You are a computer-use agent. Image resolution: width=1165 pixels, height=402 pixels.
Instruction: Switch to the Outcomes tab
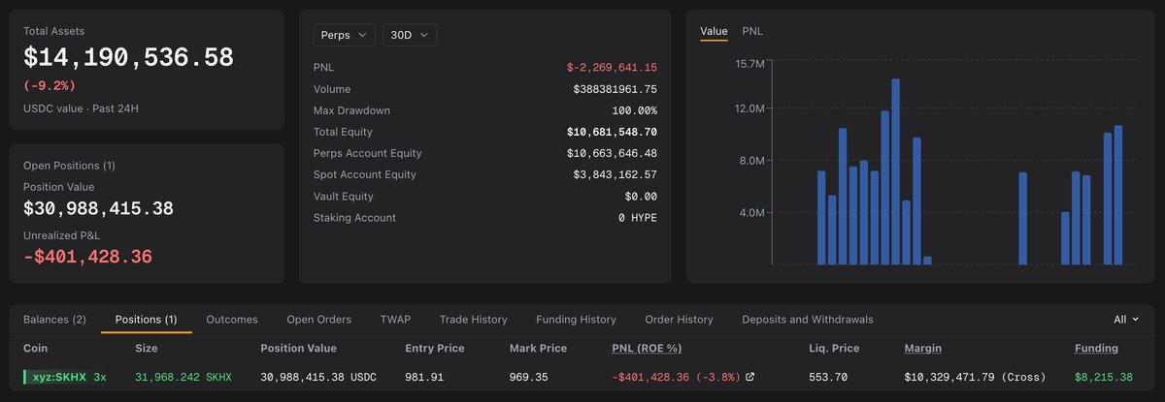coord(232,319)
